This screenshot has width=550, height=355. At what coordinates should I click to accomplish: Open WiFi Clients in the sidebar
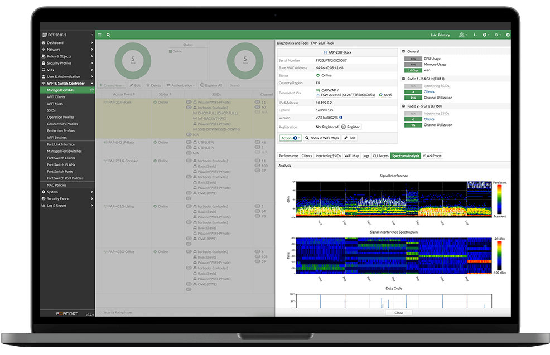[56, 97]
